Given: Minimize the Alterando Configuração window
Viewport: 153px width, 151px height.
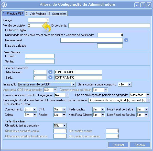Looking at the screenshot, I should pos(137,5).
